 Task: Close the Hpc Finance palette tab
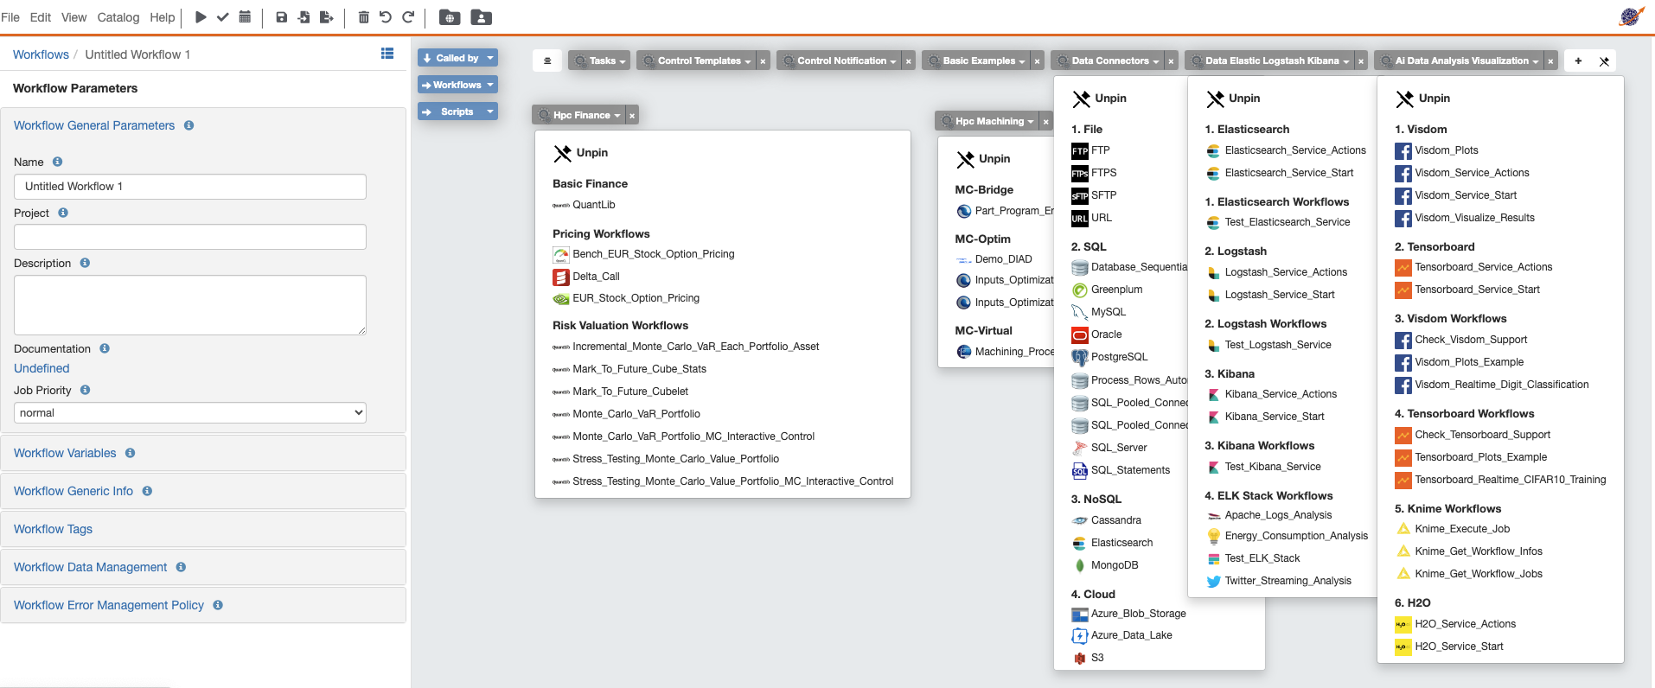(x=632, y=116)
